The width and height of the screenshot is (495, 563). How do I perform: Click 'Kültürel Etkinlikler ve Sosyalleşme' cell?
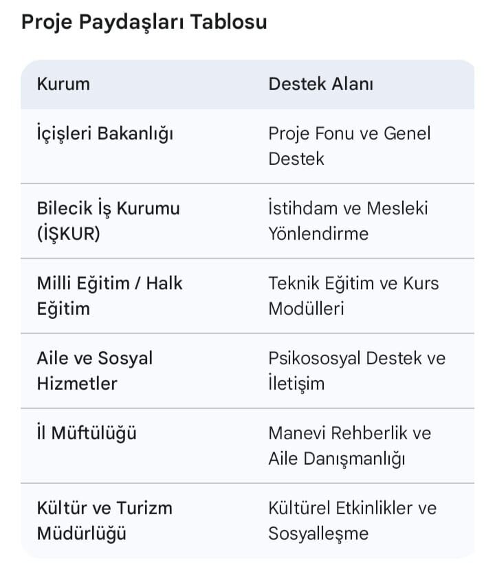click(x=352, y=520)
